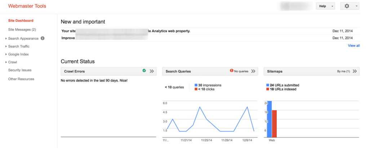Screen dimensions: 369x155
Task: Click the '30 impressions' text
Action: coord(210,85)
